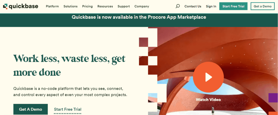Click the outlined Get a Demo header button
Viewport: 278px width, 115px height.
[263, 6]
